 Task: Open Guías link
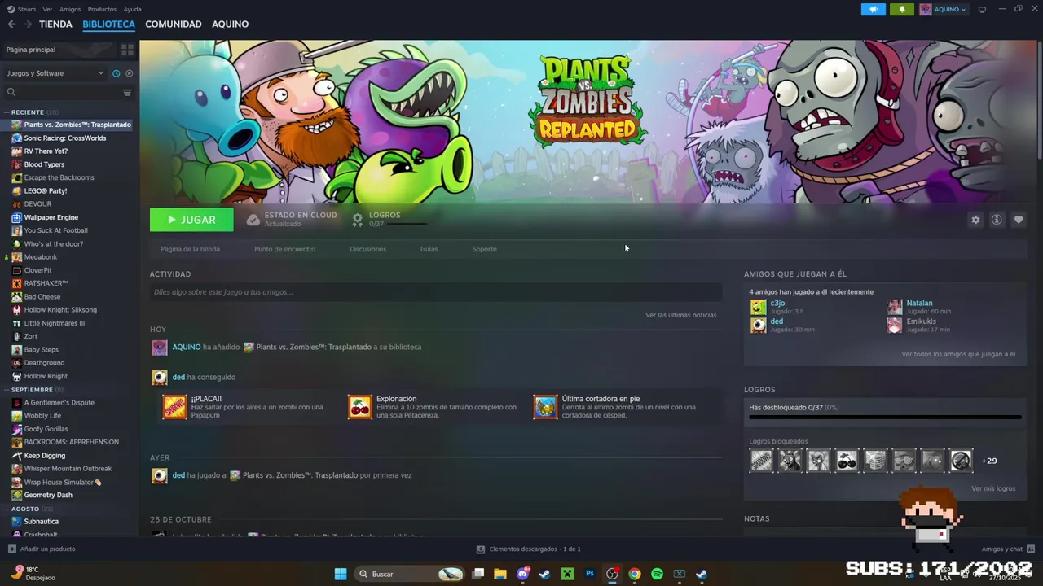click(429, 249)
